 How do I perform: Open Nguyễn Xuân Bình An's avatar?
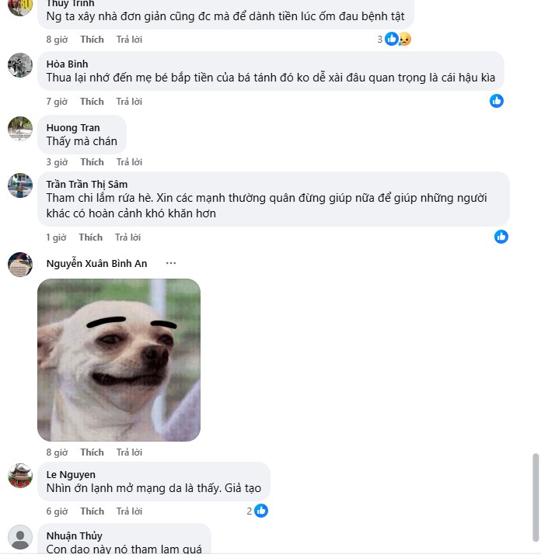pos(20,265)
